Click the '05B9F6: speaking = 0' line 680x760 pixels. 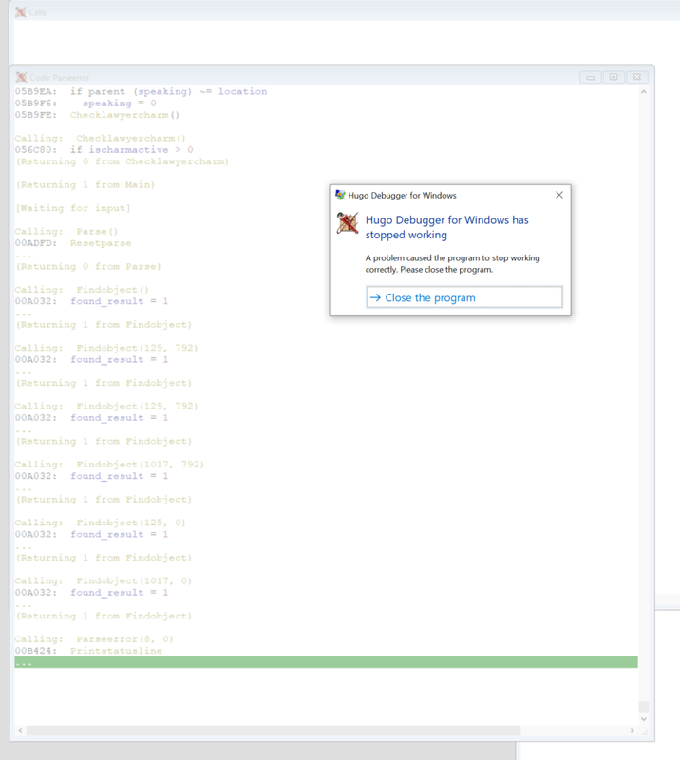[x=85, y=104]
